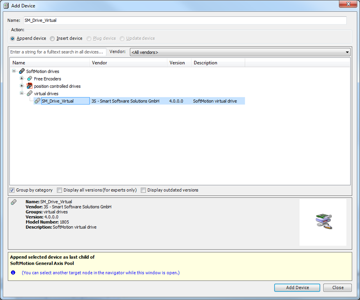Click the Add Device window title icon
The height and width of the screenshot is (300, 360).
coord(6,5)
